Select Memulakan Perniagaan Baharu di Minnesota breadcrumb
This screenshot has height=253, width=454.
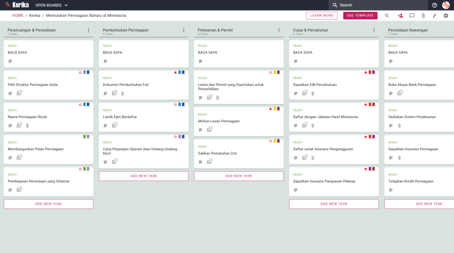click(x=86, y=16)
